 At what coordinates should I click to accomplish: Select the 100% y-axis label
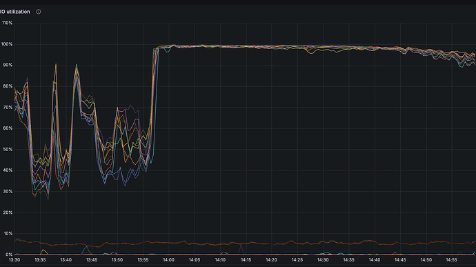click(7, 44)
